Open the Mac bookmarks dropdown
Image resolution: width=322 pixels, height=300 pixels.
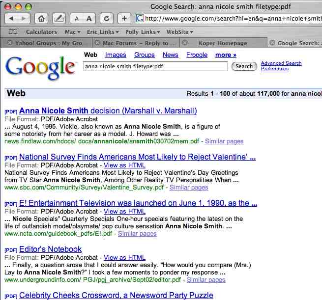(72, 32)
